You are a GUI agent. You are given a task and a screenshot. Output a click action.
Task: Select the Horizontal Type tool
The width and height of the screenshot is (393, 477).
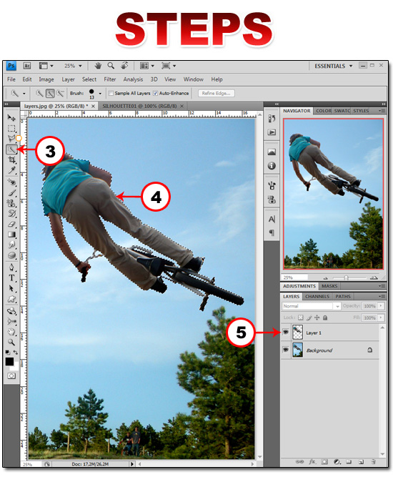pos(11,277)
